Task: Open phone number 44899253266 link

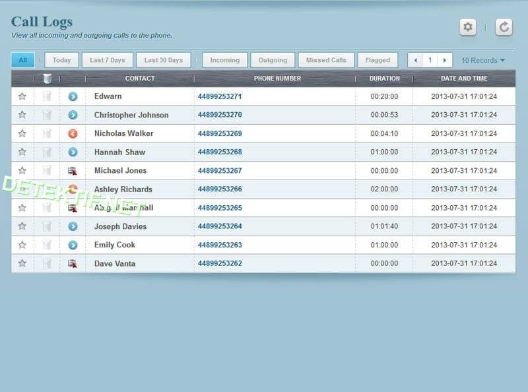Action: [220, 189]
